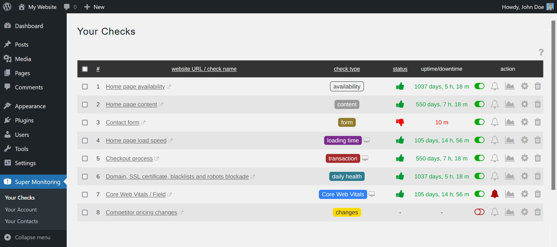
Task: Enable the Competitor pricing changes toggle
Action: point(479,212)
